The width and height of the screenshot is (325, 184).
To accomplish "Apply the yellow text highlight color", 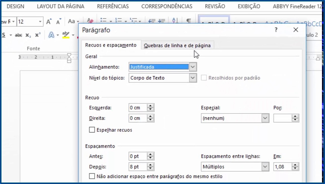I will [66, 35].
